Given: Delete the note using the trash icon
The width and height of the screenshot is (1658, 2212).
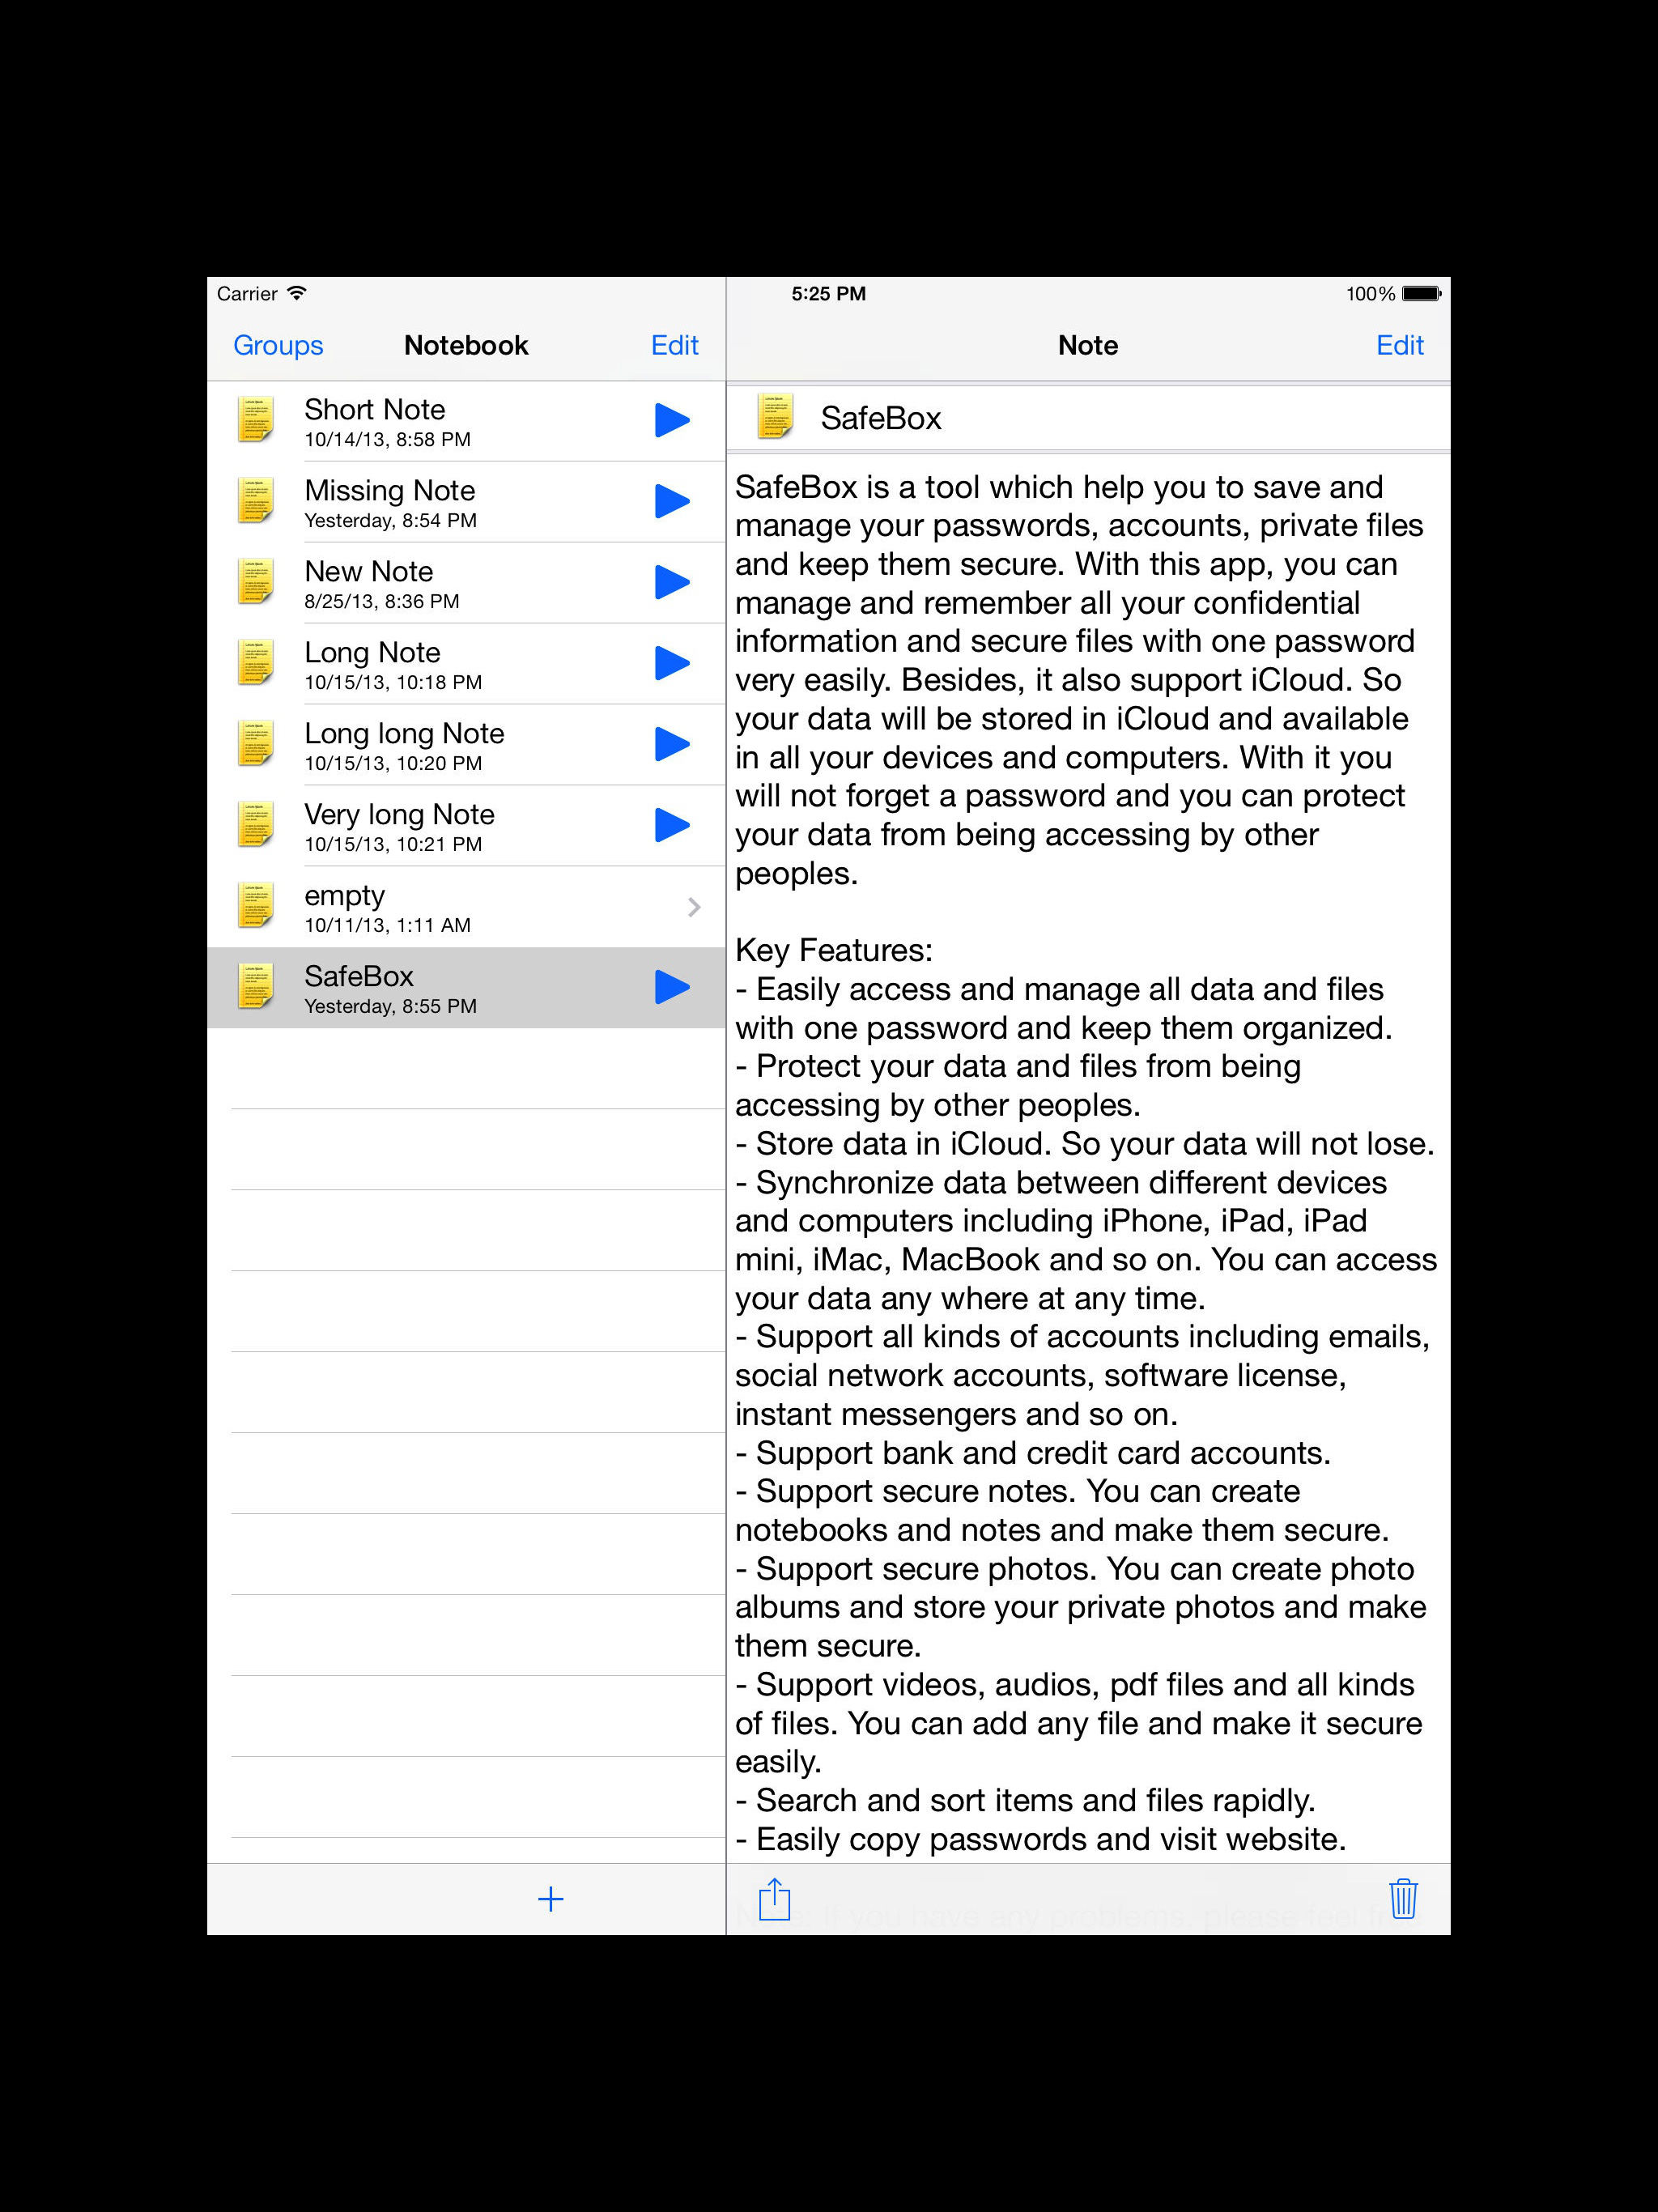Looking at the screenshot, I should [1403, 1898].
